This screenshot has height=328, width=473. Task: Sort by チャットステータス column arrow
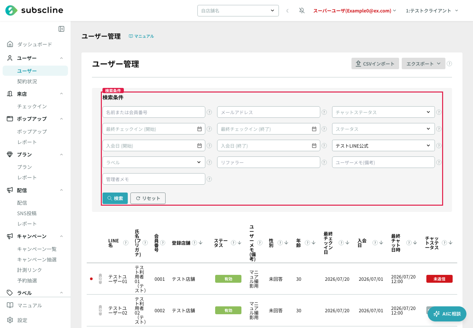coord(450,243)
